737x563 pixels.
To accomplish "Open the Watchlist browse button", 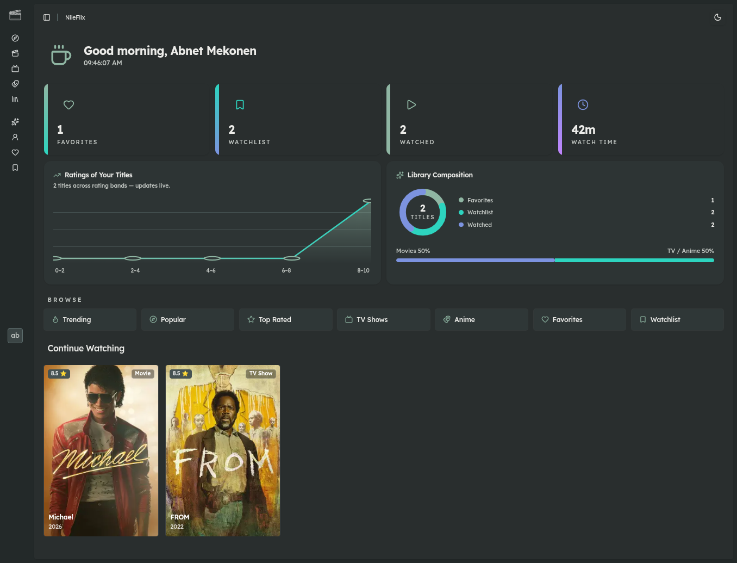I will click(677, 320).
